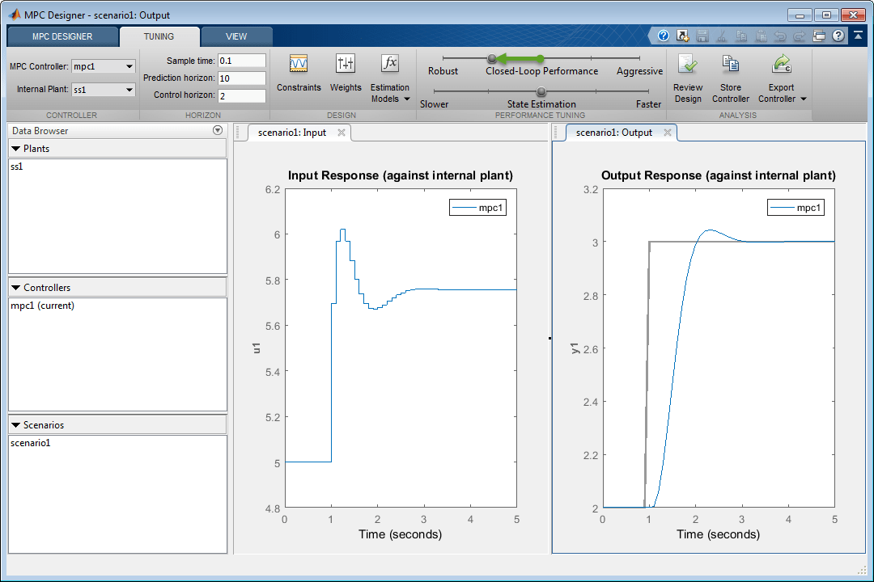Select plant ss1 in Data Browser
Screen dimensions: 874x582
click(17, 167)
